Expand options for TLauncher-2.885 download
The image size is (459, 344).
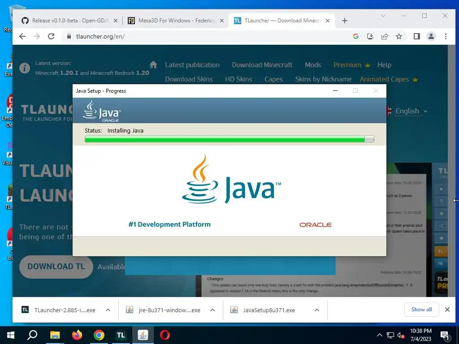[108, 310]
